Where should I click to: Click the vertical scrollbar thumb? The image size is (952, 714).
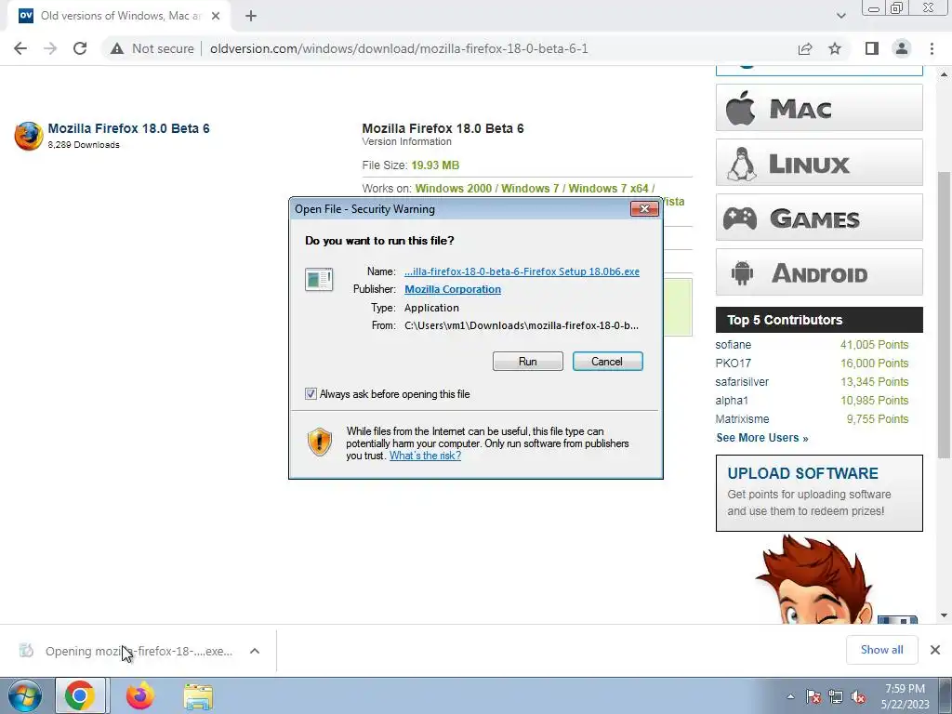pyautogui.click(x=945, y=316)
